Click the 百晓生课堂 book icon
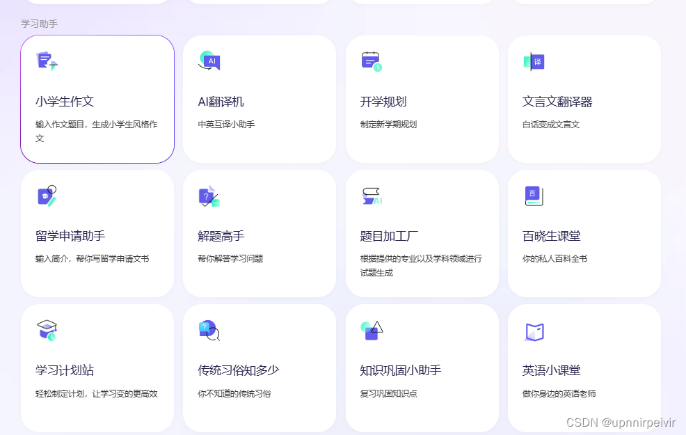 coord(534,196)
